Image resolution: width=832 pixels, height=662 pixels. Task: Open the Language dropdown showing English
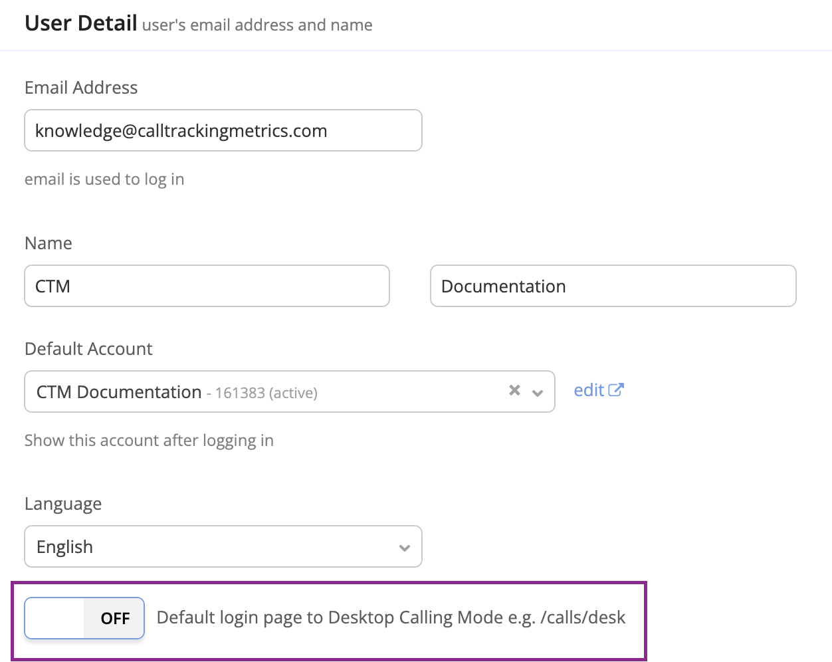[x=223, y=547]
